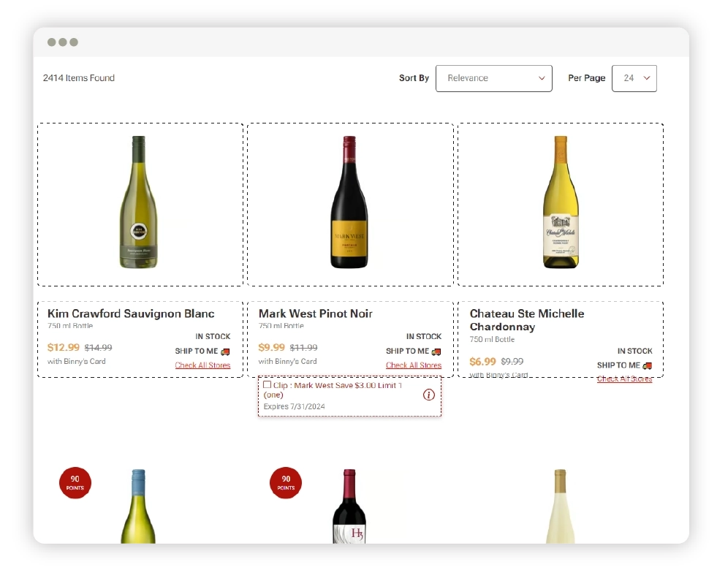This screenshot has height=570, width=717.
Task: Click the Mark West bottle image
Action: (349, 202)
